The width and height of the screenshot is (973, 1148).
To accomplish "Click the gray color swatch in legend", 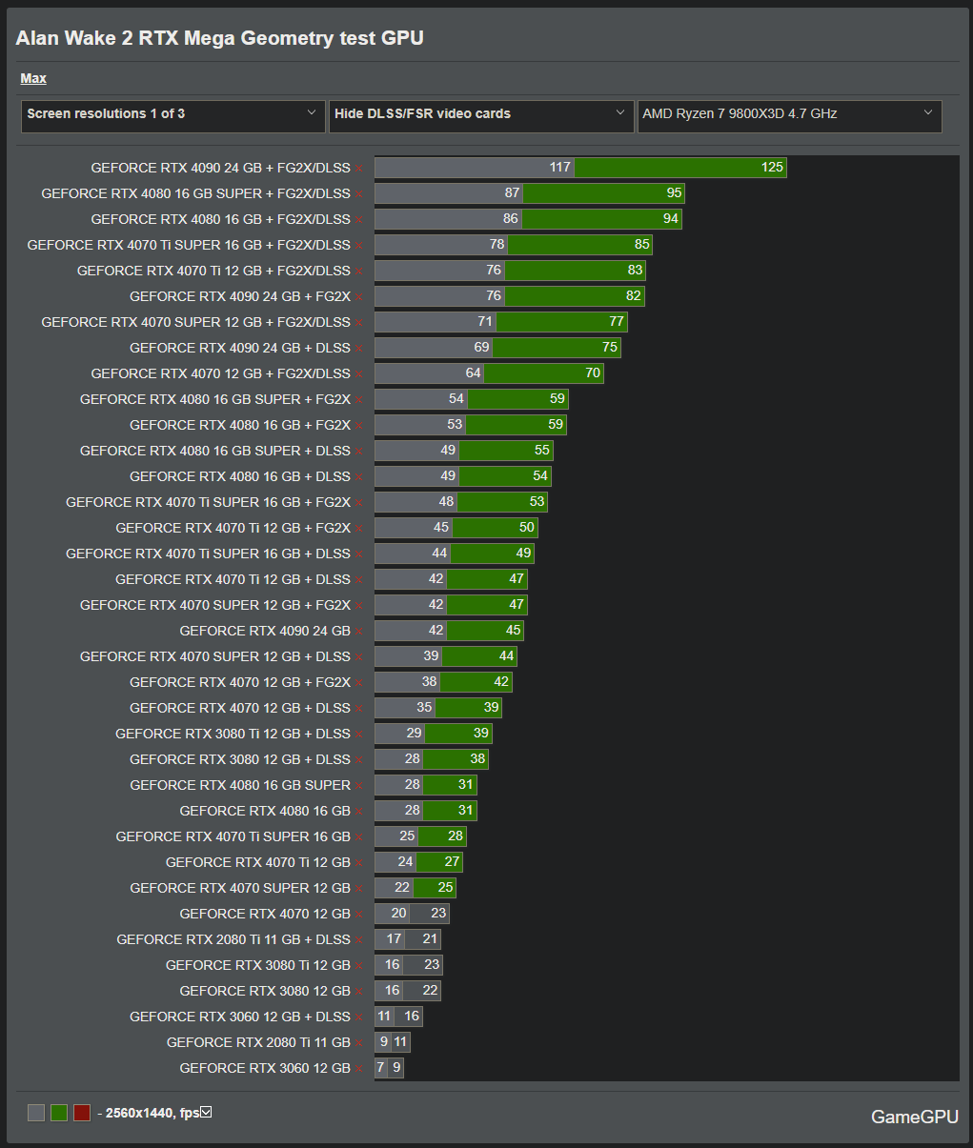I will tap(36, 1113).
